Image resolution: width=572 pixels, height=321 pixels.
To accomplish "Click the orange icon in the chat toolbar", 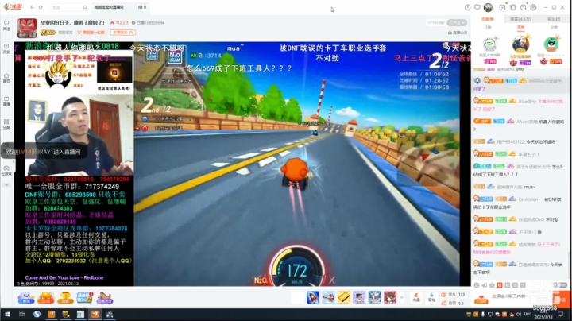I will [x=500, y=285].
